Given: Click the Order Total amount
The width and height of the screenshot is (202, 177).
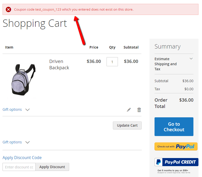Looking at the screenshot, I should 186,100.
